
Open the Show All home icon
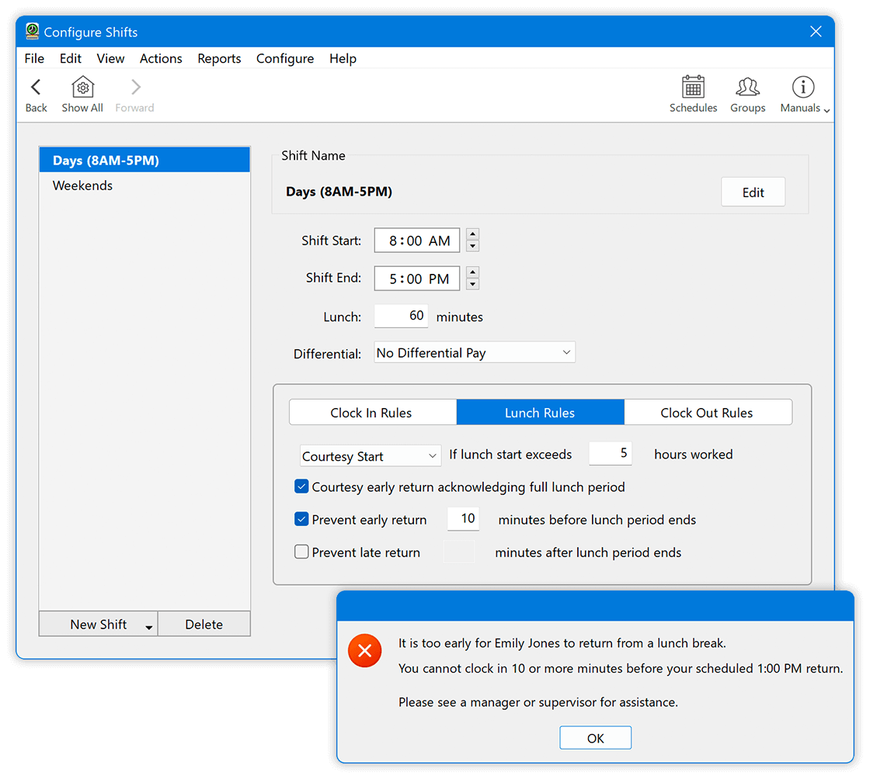pyautogui.click(x=82, y=87)
